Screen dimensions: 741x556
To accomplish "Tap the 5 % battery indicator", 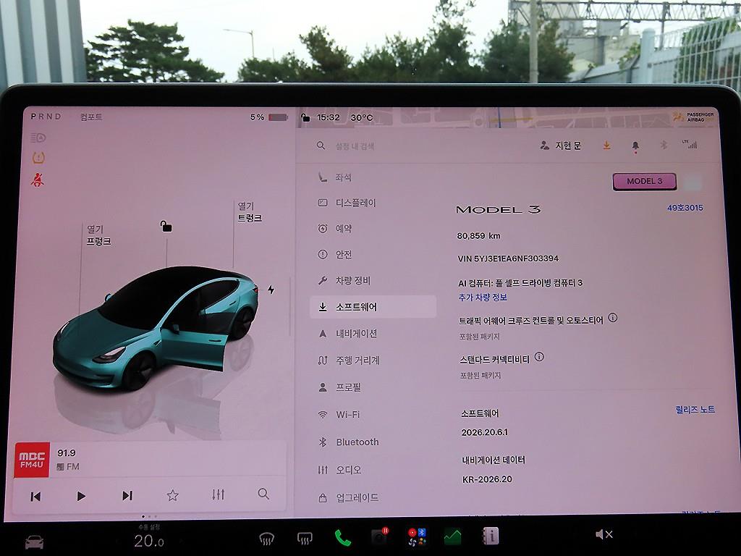I will pos(269,117).
